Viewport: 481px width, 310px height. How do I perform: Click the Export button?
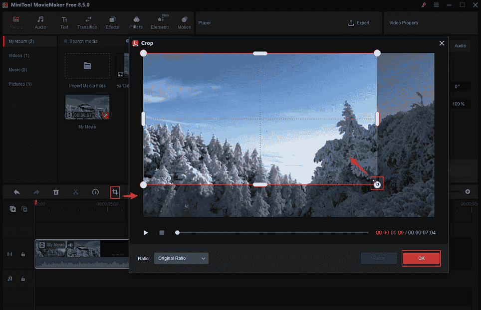click(x=360, y=22)
